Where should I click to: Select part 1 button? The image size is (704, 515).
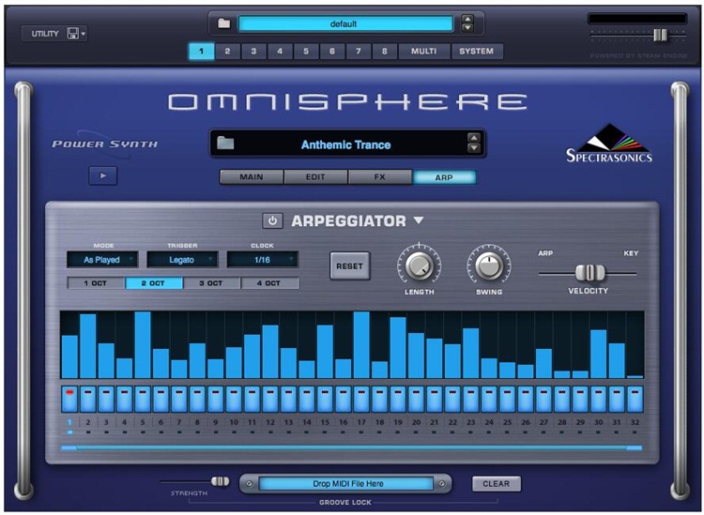(201, 52)
